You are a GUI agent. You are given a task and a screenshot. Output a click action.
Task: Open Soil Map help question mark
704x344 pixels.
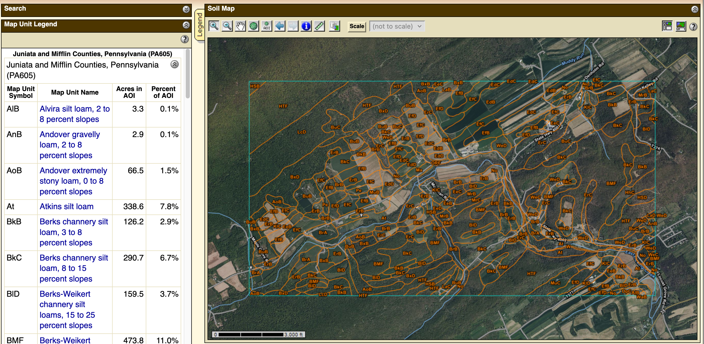(x=693, y=27)
